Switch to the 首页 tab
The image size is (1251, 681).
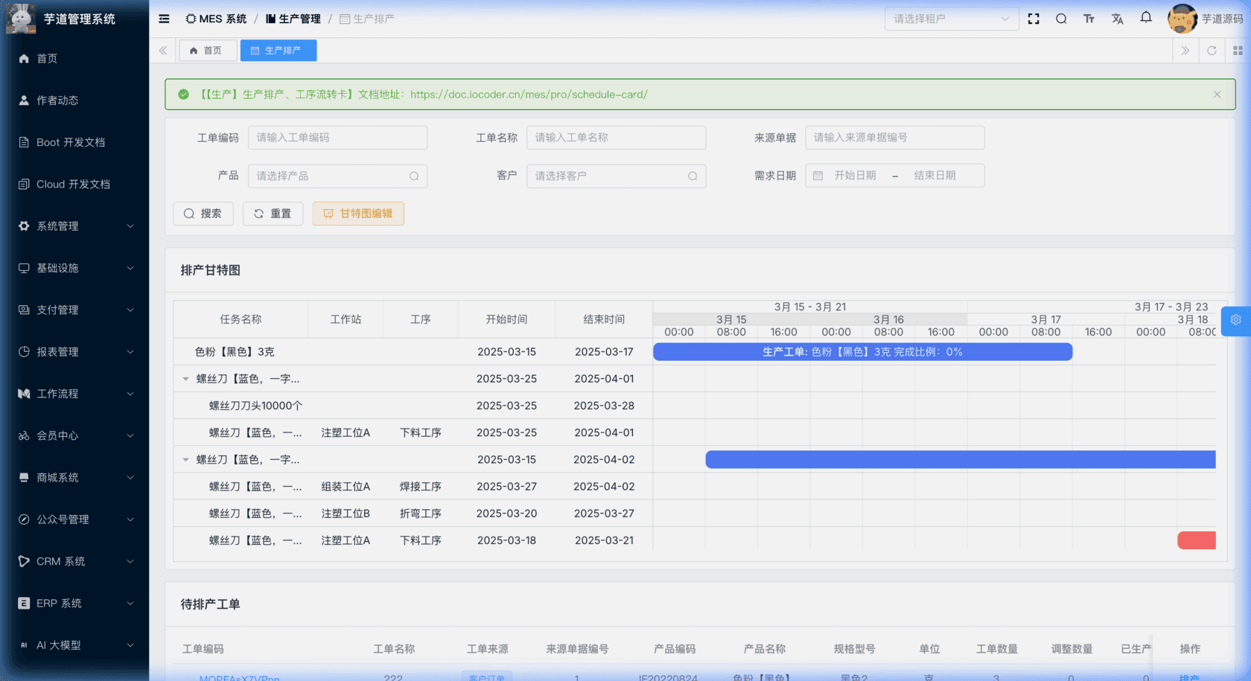click(207, 51)
